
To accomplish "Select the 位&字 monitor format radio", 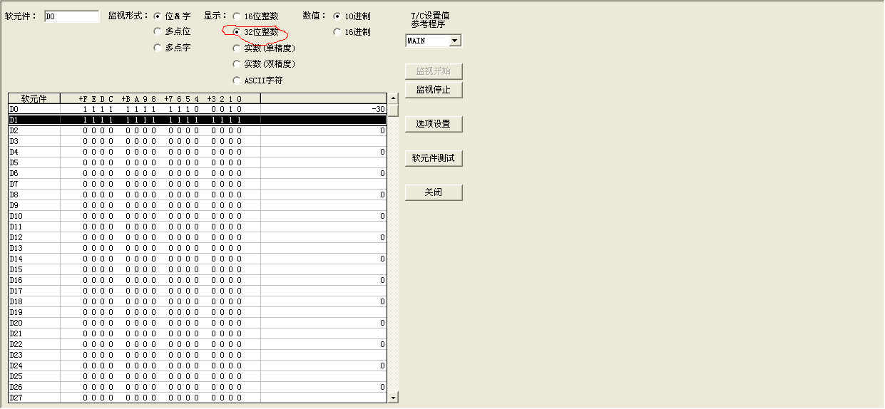I will [x=158, y=16].
